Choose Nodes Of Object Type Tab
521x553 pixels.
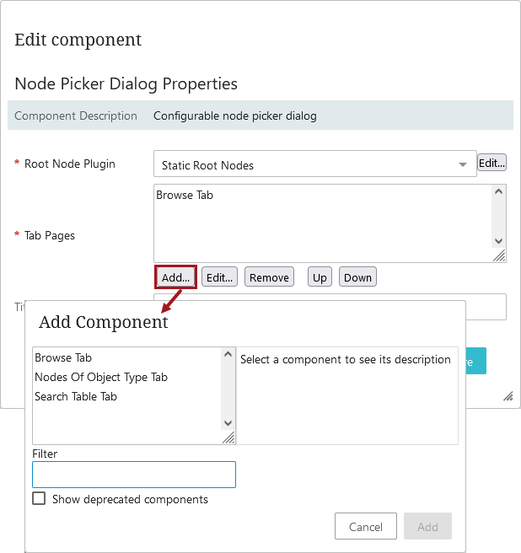[x=101, y=378]
